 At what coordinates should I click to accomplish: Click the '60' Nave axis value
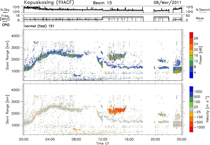188,16
